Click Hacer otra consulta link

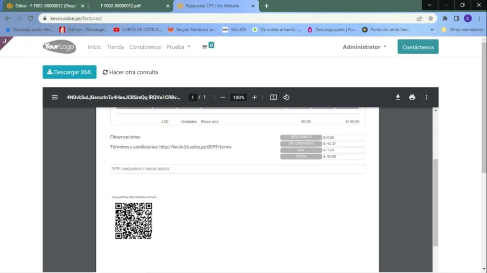pos(130,72)
